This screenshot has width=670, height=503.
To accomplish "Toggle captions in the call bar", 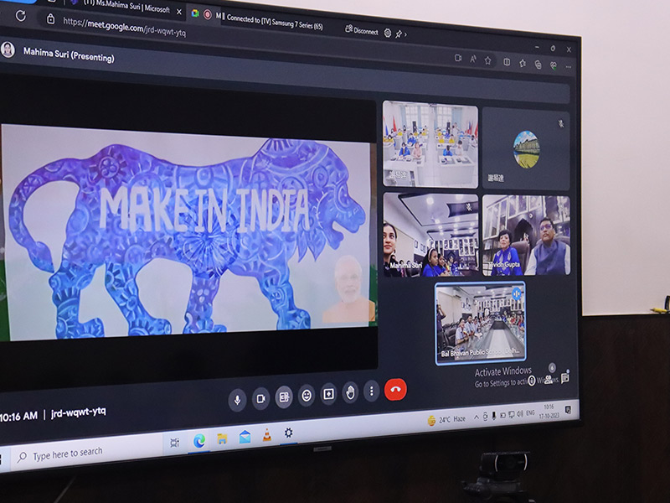I will (x=284, y=397).
